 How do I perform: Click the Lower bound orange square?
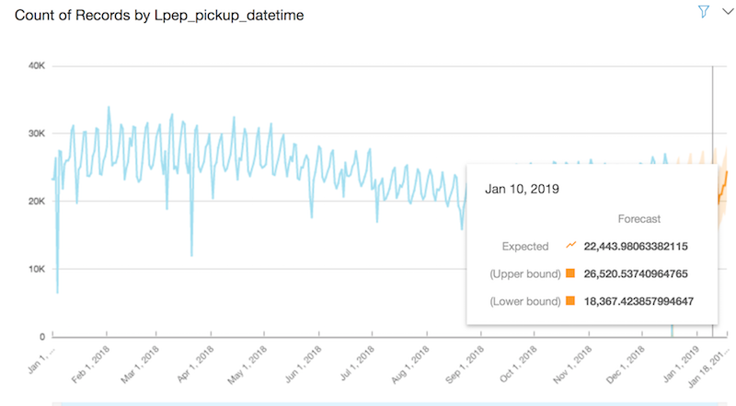[571, 301]
